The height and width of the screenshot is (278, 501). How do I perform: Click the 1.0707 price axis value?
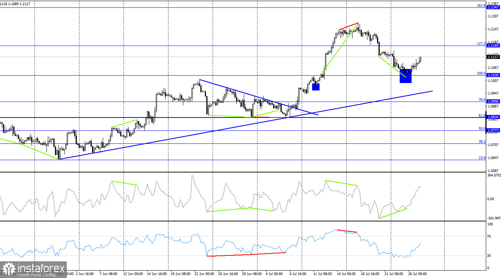pos(494,145)
